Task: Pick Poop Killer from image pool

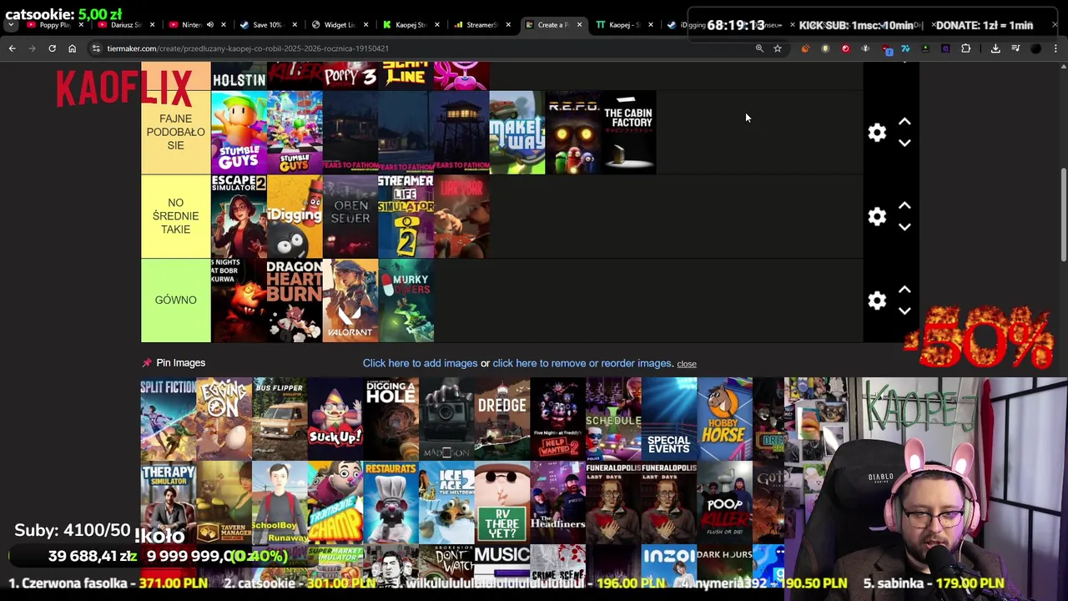Action: [x=724, y=503]
